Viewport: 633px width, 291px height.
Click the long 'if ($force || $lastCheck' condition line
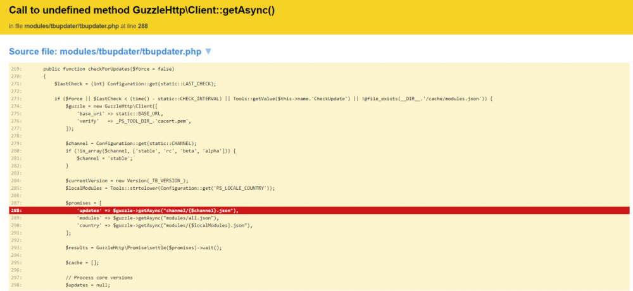273,99
